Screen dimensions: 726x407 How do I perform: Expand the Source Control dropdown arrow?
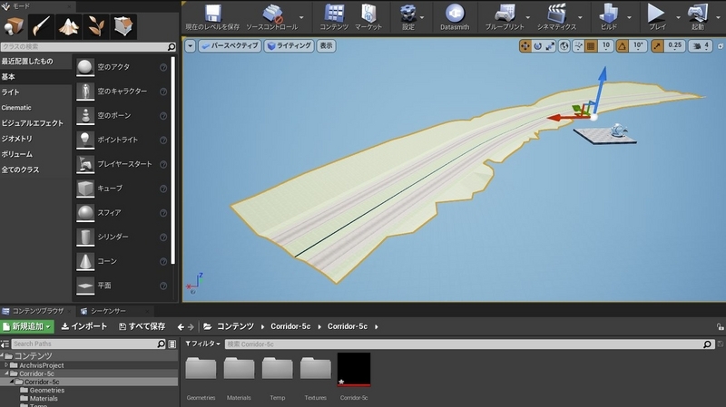(302, 17)
